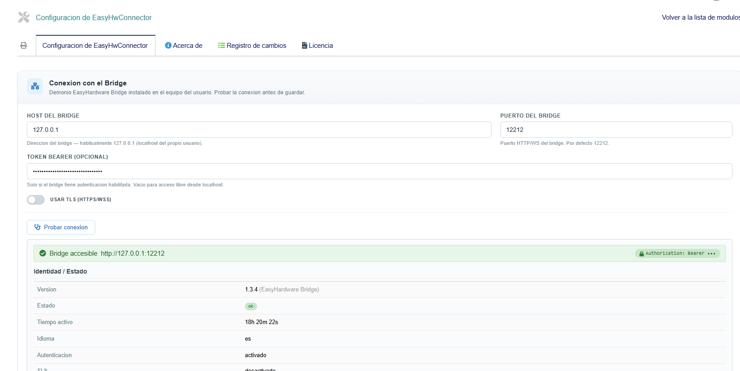
Task: Click the Authorization: Bearer badge
Action: 677,253
